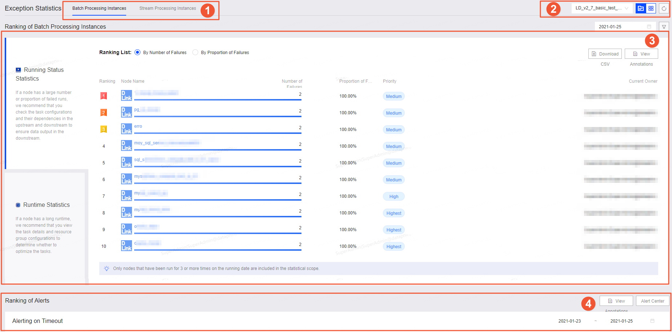Click the refresh icon

[x=664, y=8]
